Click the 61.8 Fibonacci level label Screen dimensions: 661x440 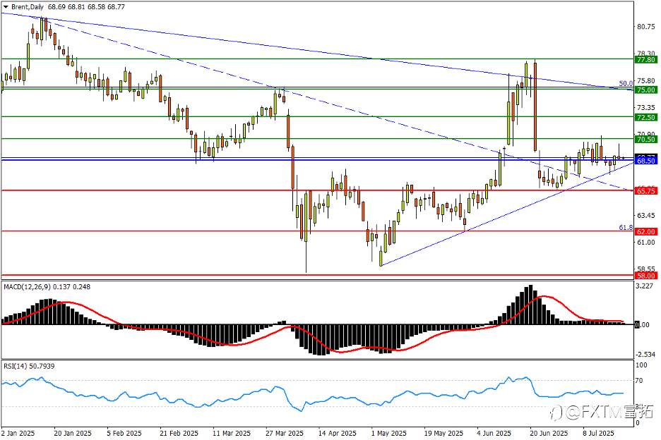(626, 227)
